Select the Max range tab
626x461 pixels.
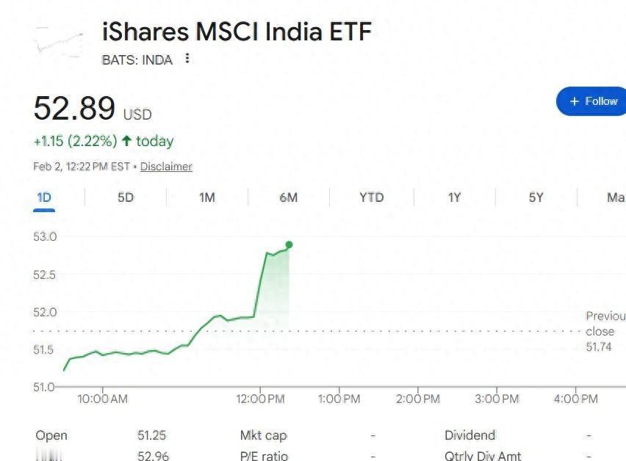(x=615, y=197)
